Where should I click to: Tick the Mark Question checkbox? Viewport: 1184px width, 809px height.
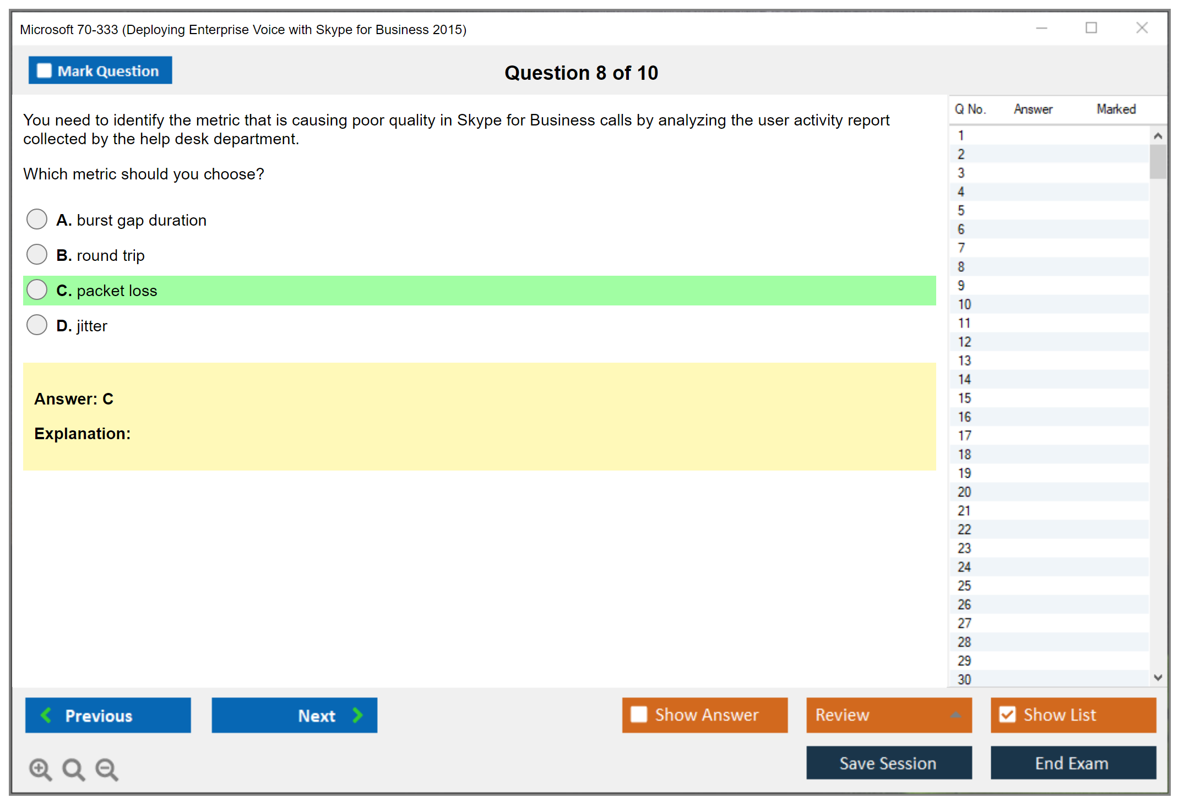[44, 70]
